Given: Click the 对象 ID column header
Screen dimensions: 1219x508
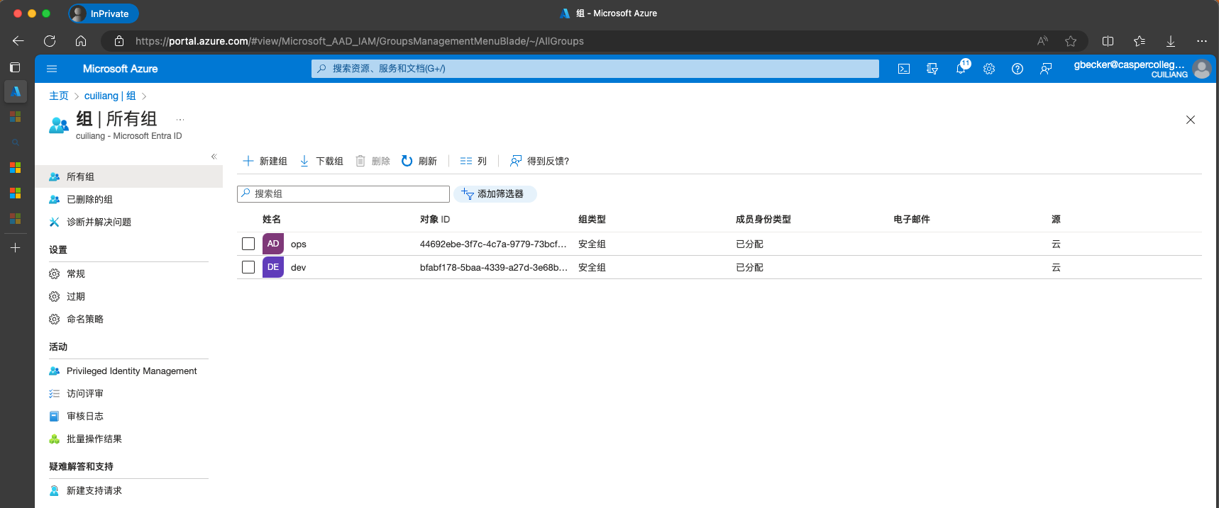Looking at the screenshot, I should (435, 219).
